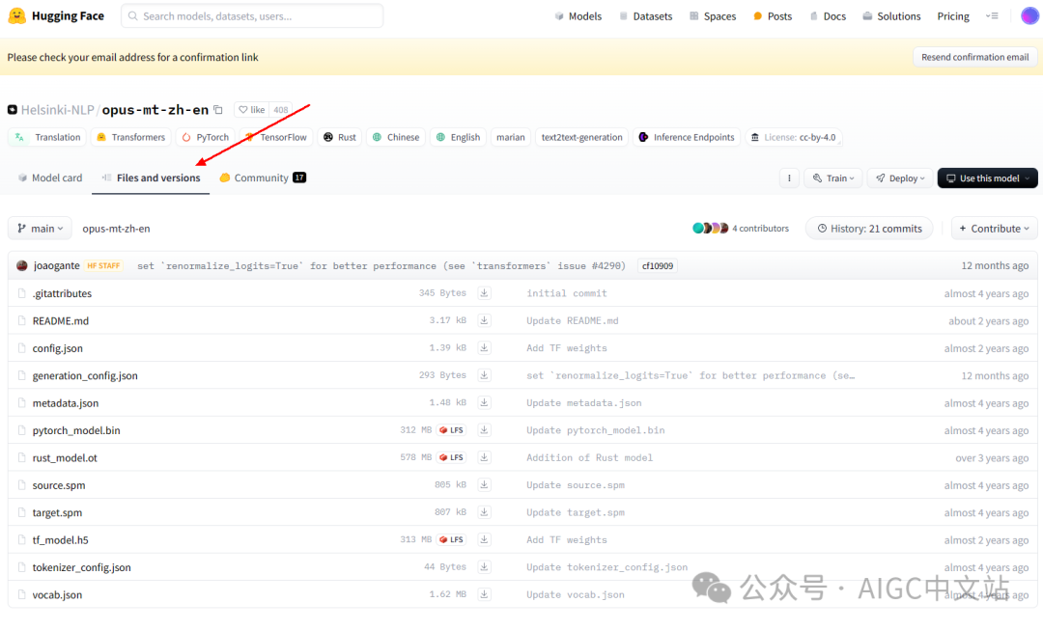Screen dimensions: 1043x630
Task: Click the Rust tag
Action: [339, 137]
